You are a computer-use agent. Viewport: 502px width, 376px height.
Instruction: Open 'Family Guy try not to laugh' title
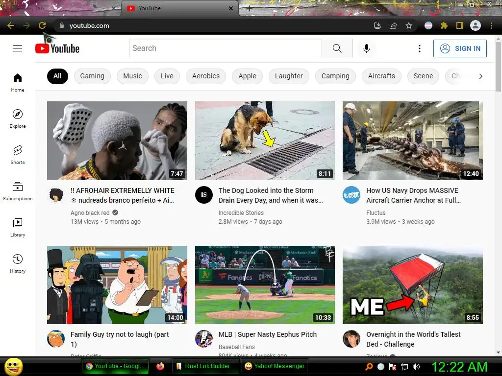click(x=120, y=339)
